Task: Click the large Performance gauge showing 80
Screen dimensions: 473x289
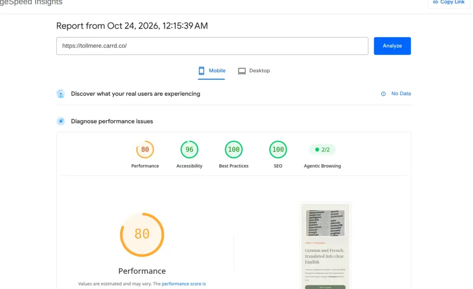Action: coord(142,235)
